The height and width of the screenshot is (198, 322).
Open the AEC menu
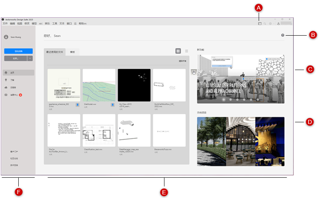[41, 24]
